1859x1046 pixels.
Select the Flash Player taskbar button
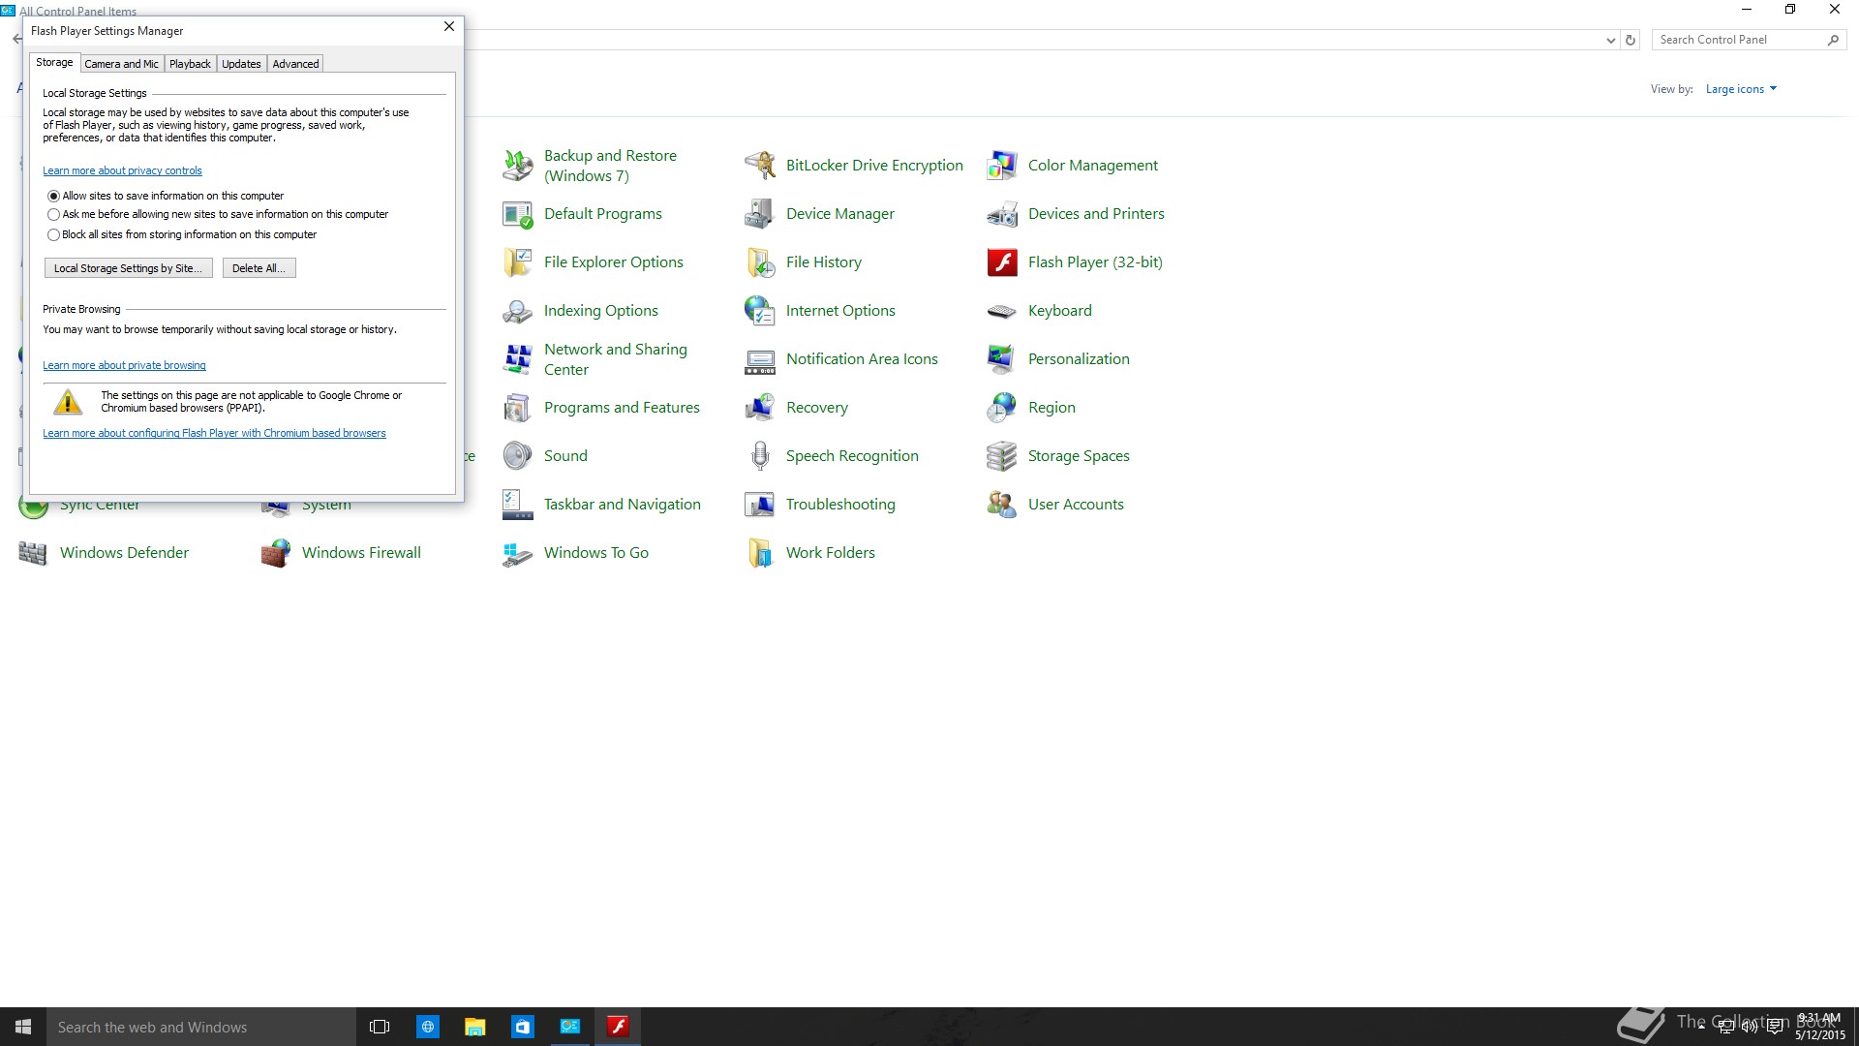pyautogui.click(x=618, y=1027)
